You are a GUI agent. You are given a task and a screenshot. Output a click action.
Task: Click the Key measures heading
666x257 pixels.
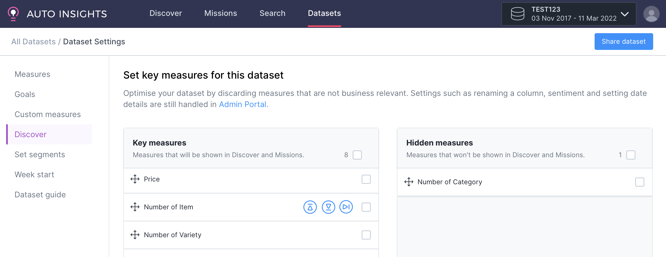click(160, 143)
